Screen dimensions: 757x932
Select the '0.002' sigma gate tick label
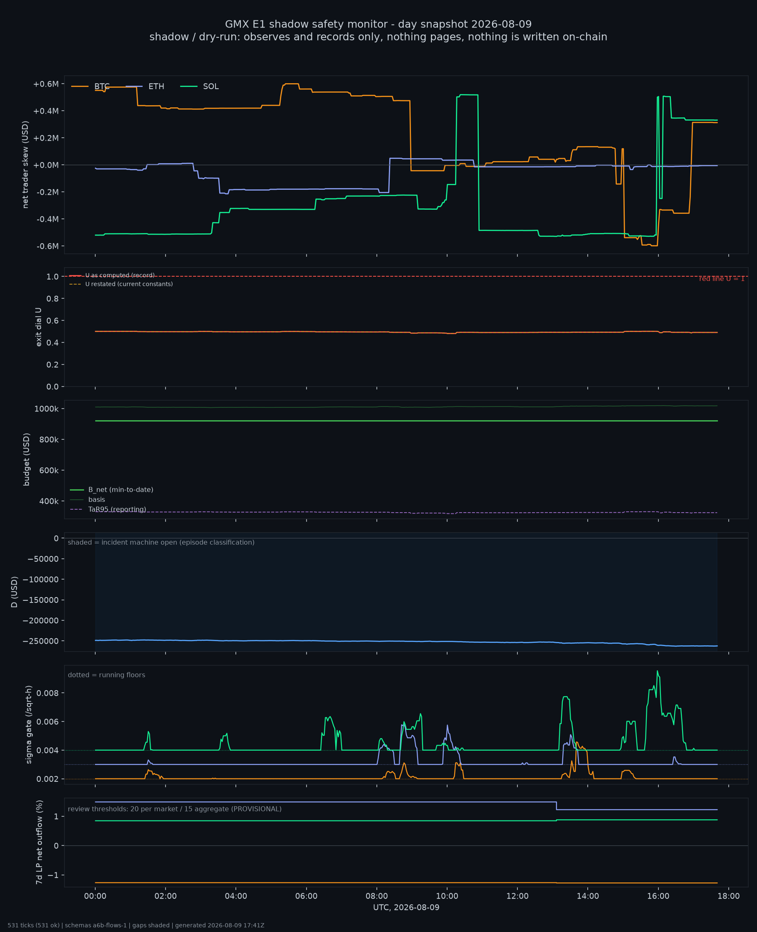click(x=47, y=779)
